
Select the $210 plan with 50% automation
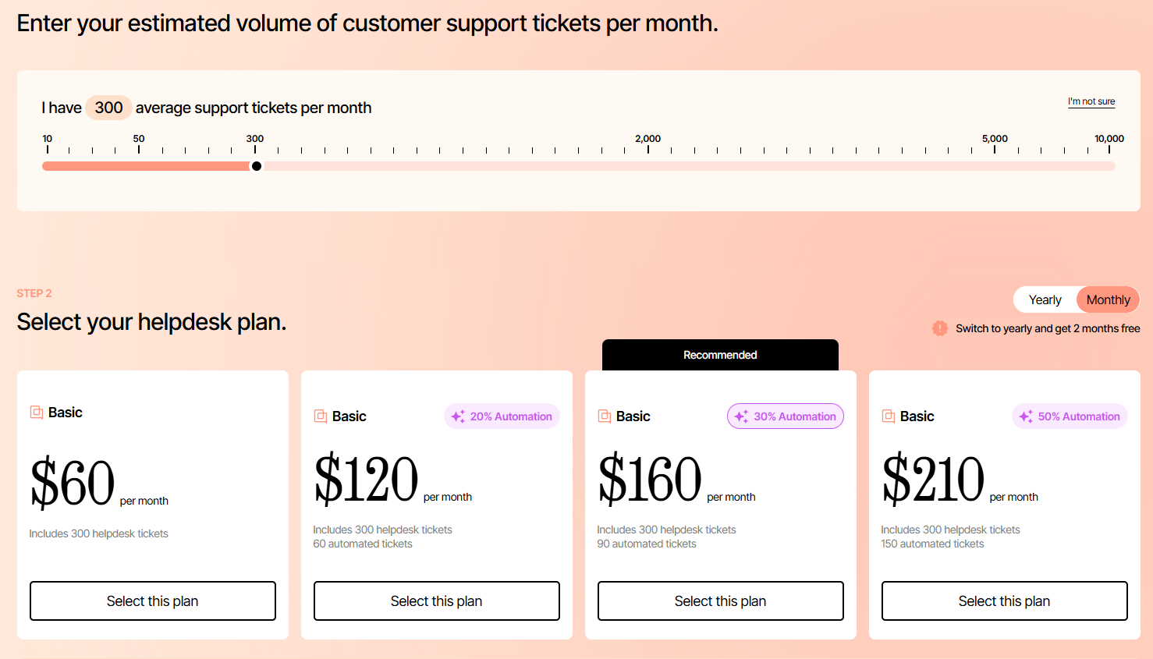(1005, 601)
